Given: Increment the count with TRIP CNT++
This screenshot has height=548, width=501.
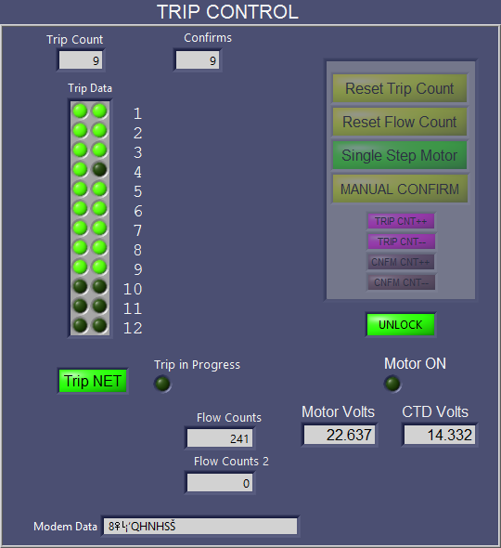Looking at the screenshot, I should [x=401, y=221].
